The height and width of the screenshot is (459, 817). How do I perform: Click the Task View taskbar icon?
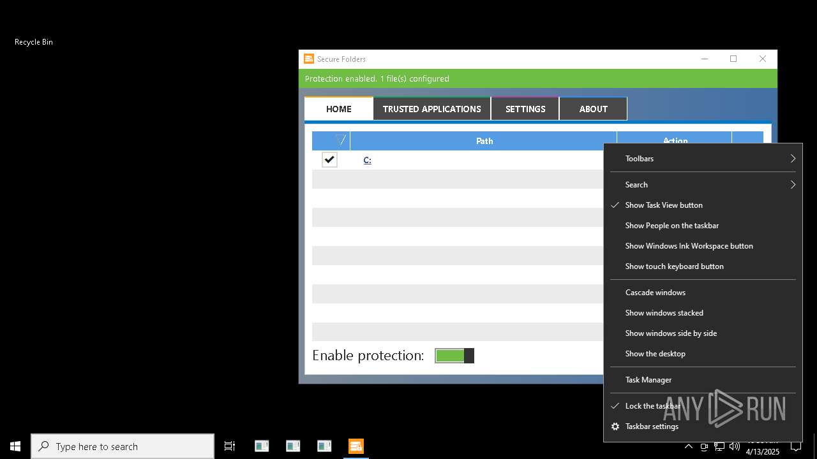[230, 446]
